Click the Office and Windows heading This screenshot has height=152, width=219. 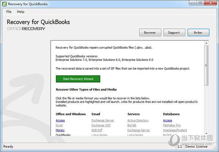click(x=71, y=114)
